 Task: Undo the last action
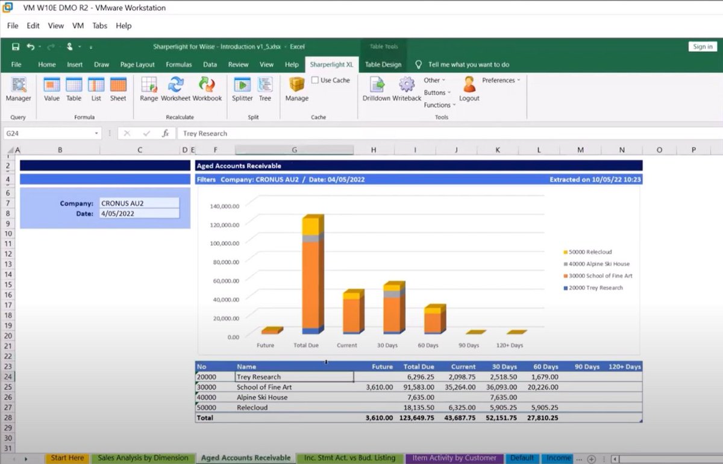30,46
